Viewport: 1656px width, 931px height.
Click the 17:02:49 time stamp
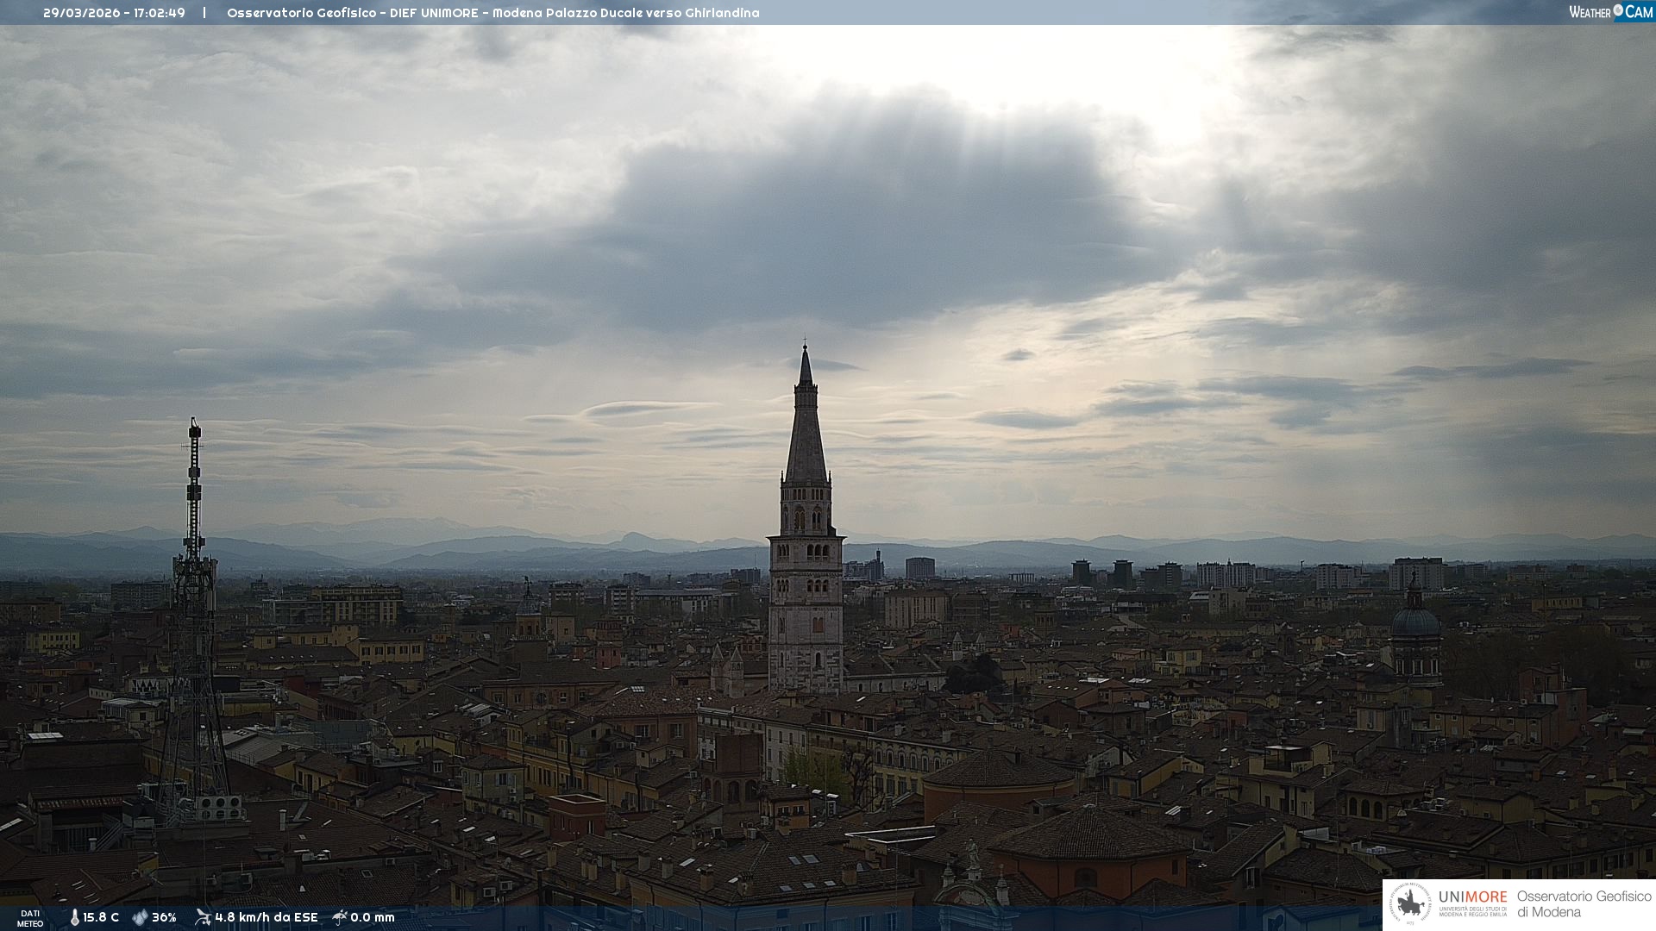tap(159, 13)
